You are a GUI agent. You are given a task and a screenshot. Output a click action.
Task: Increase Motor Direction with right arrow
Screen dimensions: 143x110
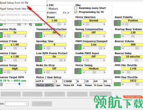click(104, 24)
